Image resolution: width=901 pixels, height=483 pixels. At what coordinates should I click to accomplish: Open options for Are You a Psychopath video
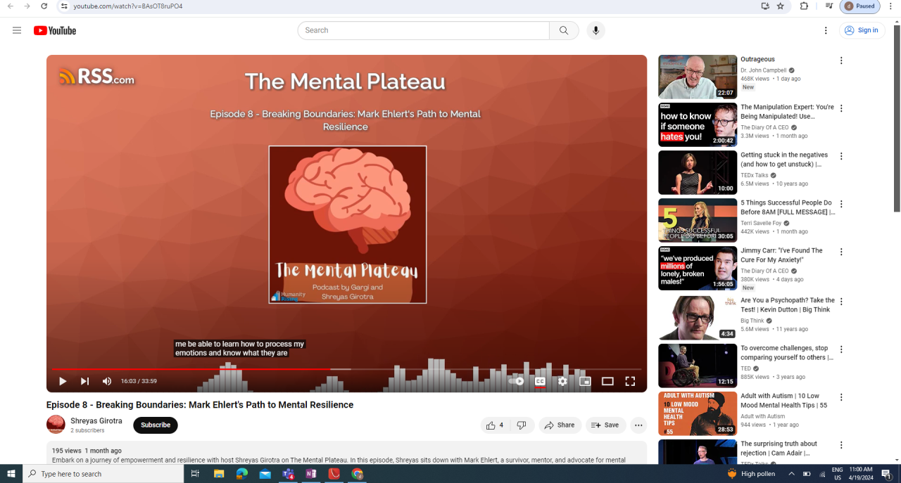tap(841, 302)
